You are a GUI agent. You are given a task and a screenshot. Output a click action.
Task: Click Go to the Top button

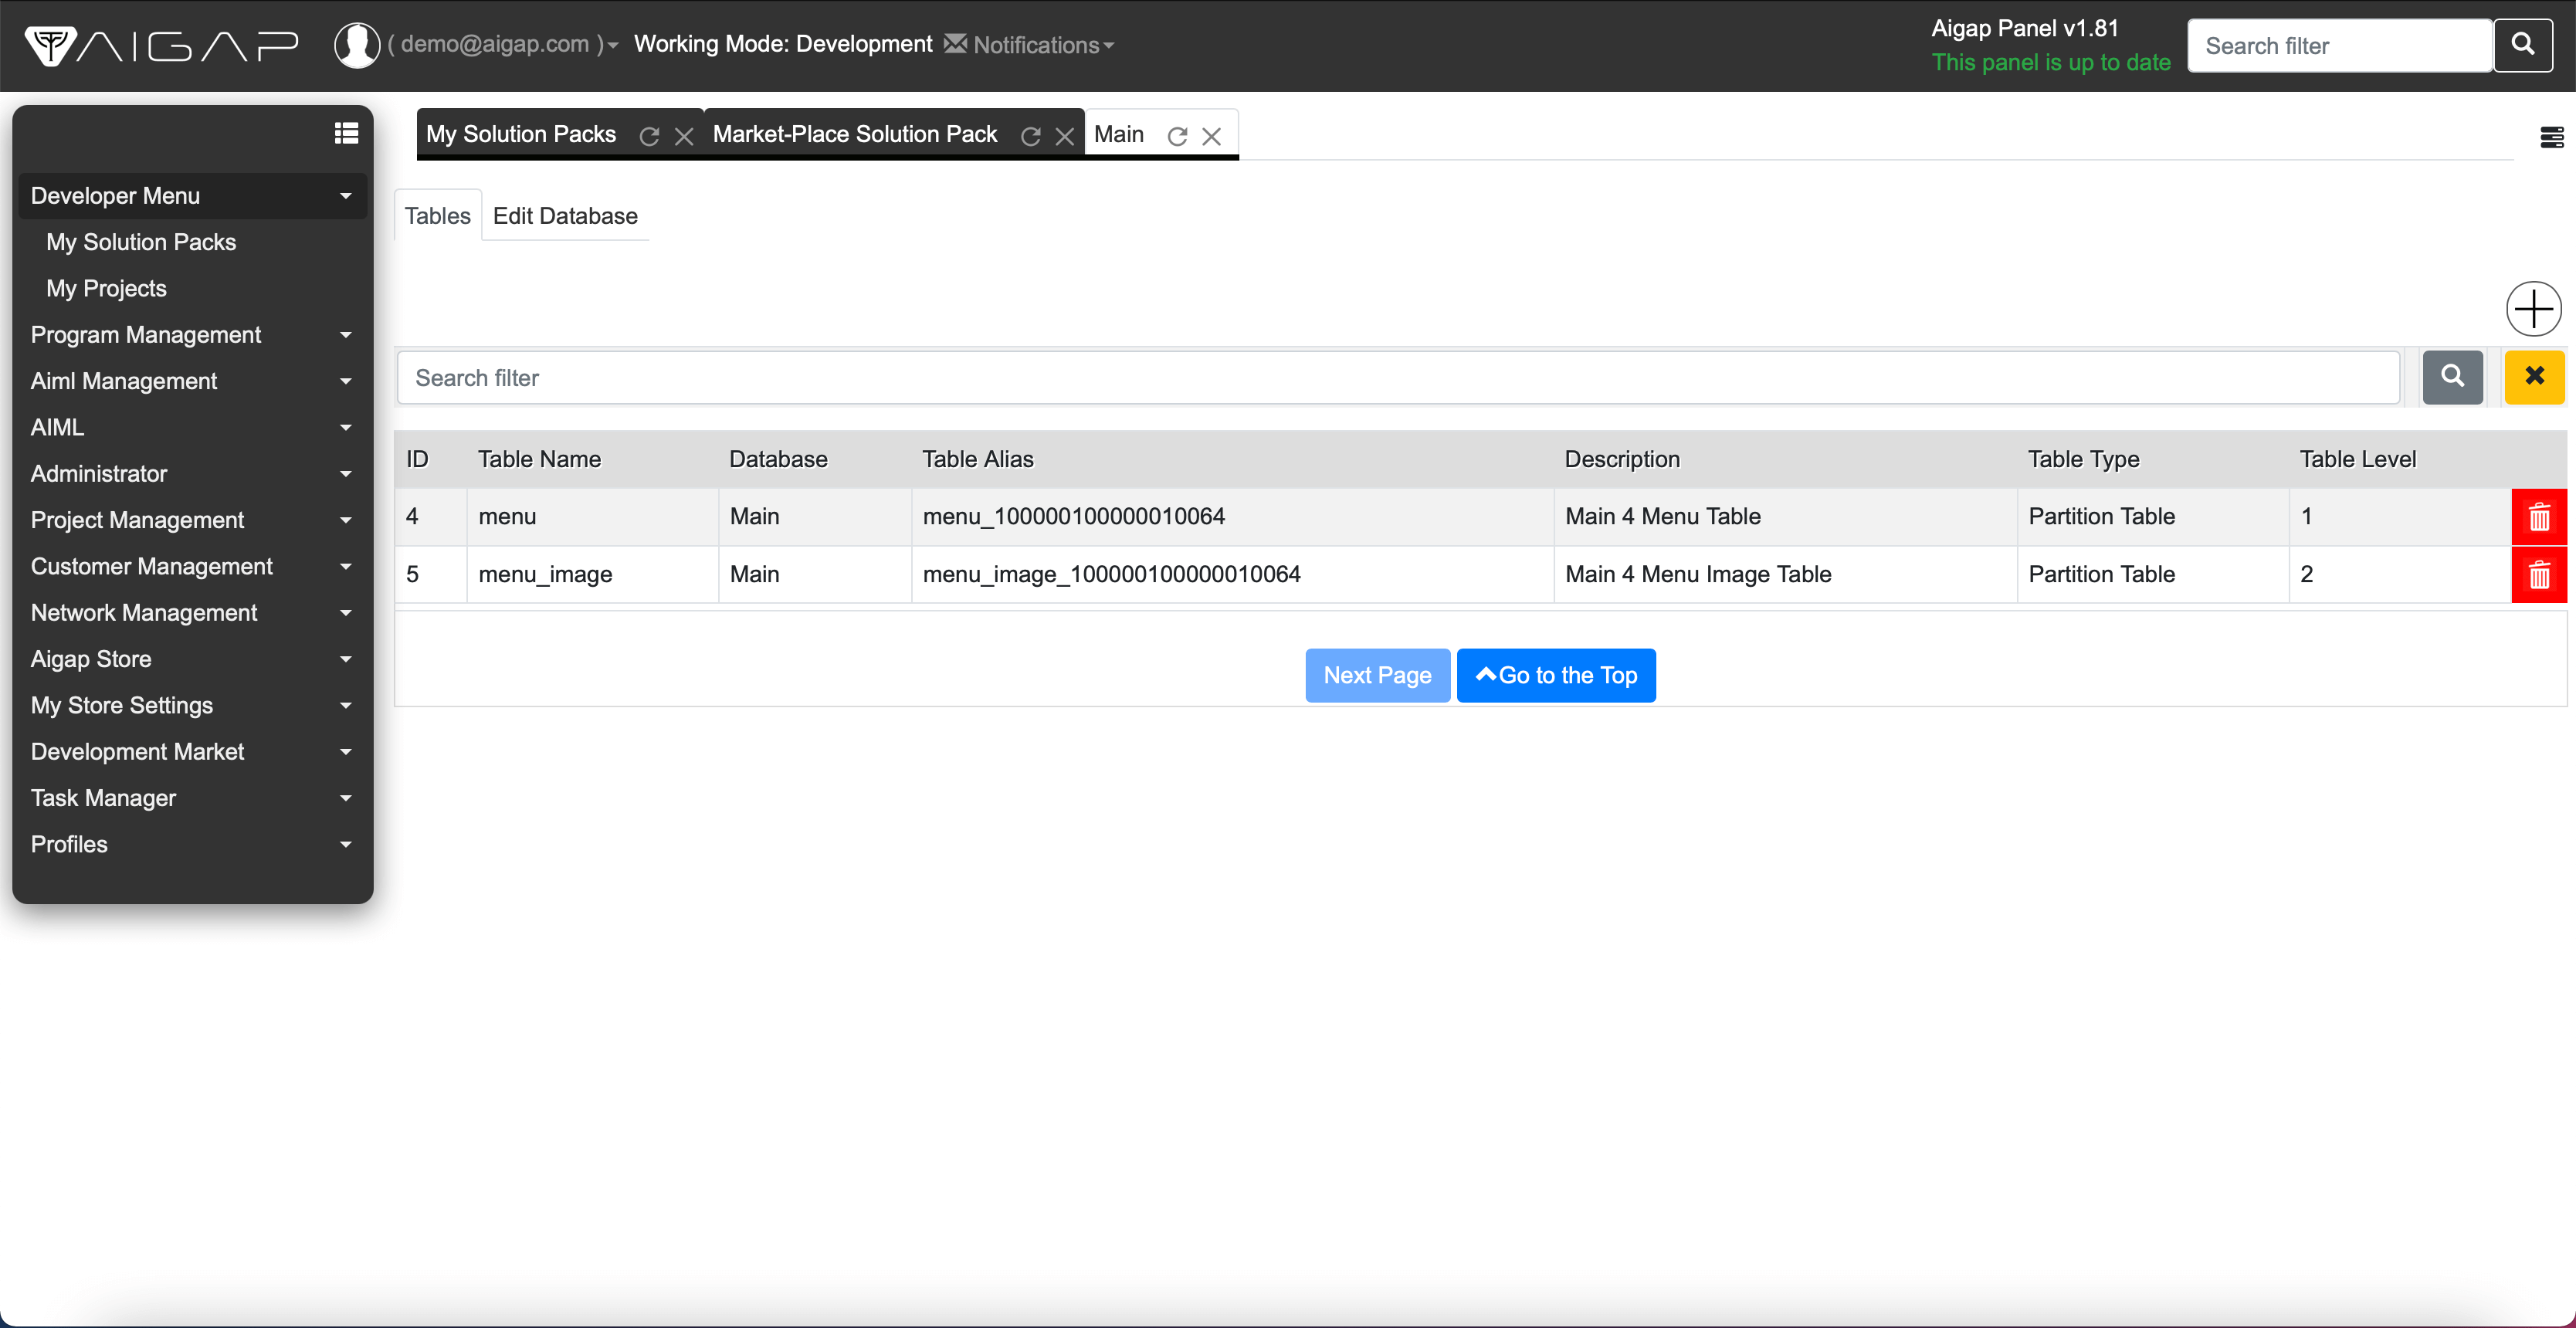(1556, 675)
